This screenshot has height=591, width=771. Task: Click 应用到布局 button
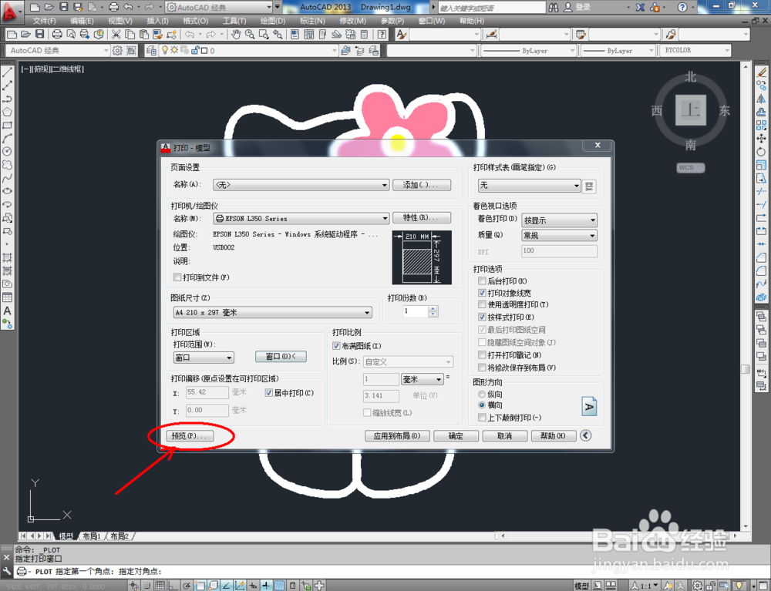click(x=397, y=436)
